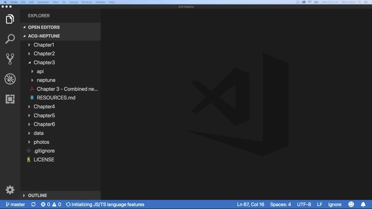Open the Code application menu
Image resolution: width=372 pixels, height=209 pixels.
pyautogui.click(x=14, y=2)
